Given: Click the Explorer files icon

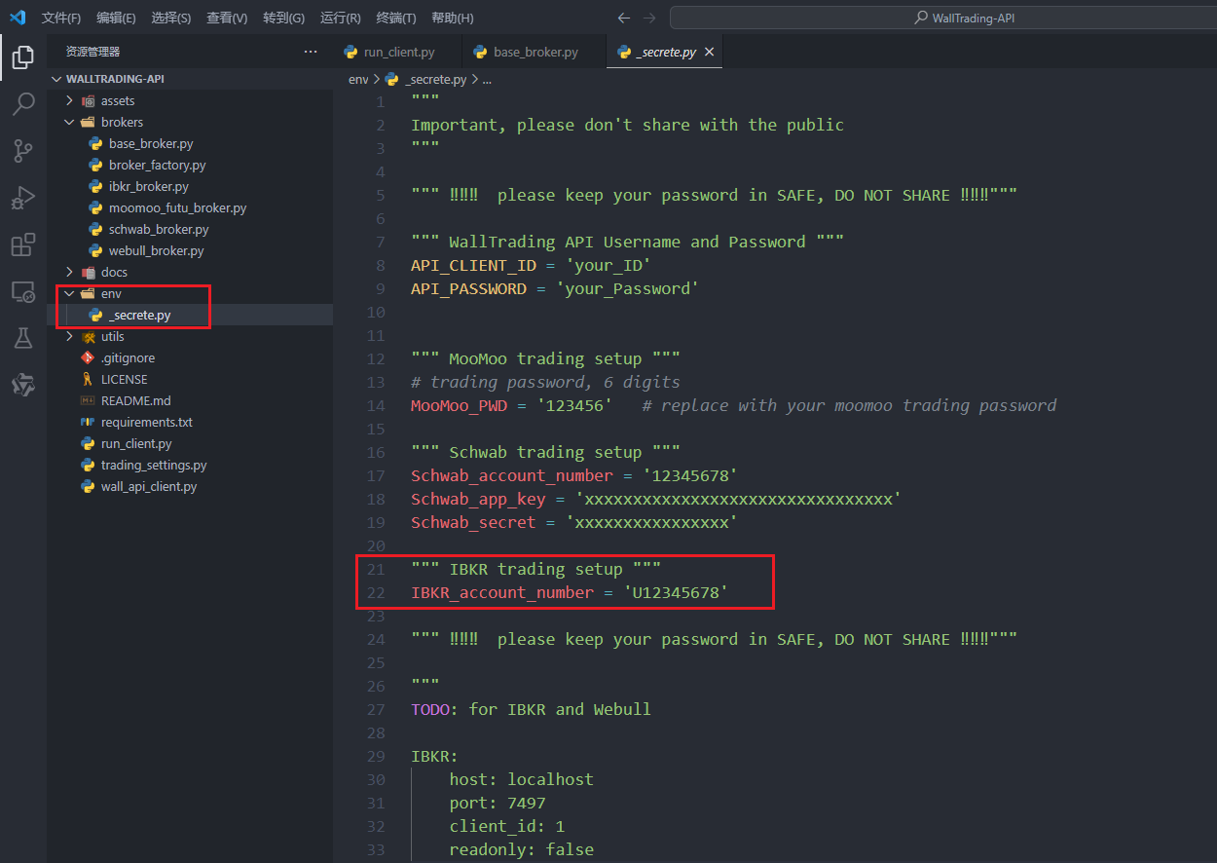Looking at the screenshot, I should coord(22,57).
